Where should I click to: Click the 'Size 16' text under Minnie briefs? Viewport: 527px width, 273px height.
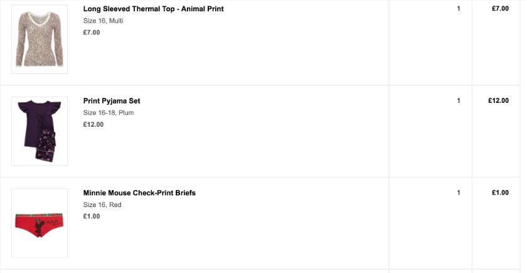coord(95,205)
